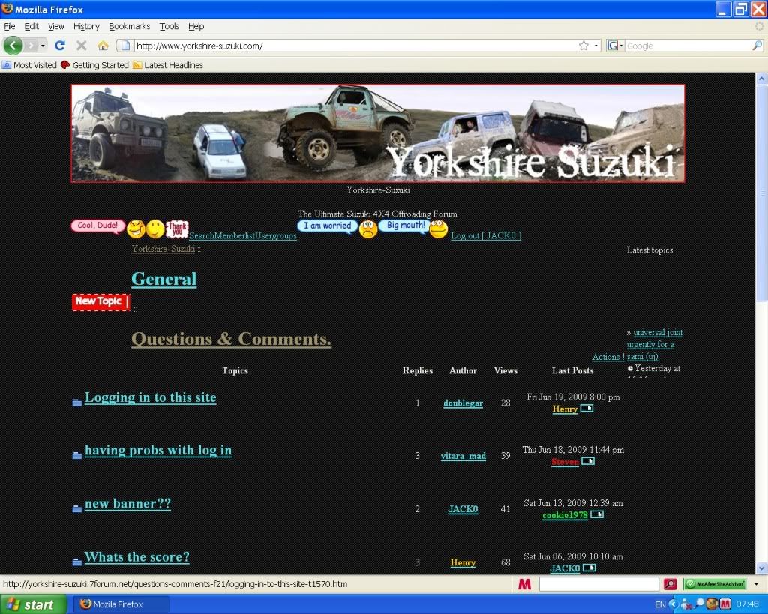Screen dimensions: 768x614
Task: Click the 'Cool, Dude!' smiley image
Action: (x=98, y=226)
